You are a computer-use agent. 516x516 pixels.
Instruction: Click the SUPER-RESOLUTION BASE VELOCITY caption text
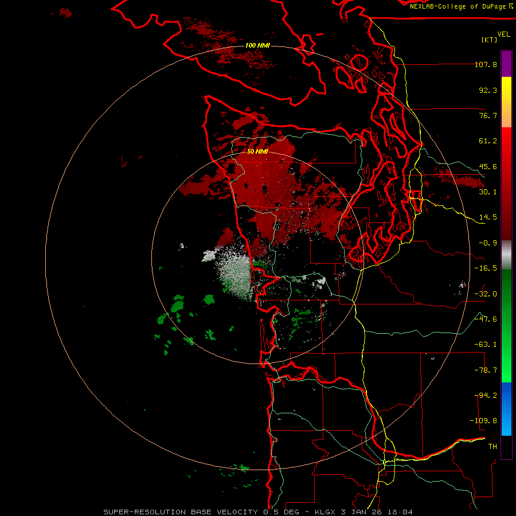coord(181,512)
